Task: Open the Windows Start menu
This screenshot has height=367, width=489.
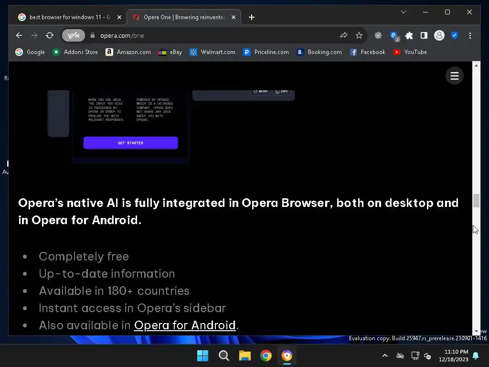Action: (x=202, y=356)
